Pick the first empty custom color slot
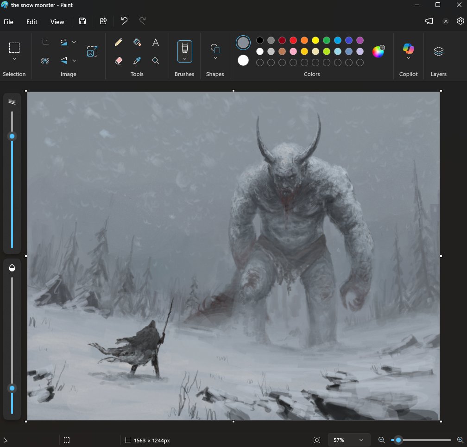The height and width of the screenshot is (447, 467). coord(260,63)
